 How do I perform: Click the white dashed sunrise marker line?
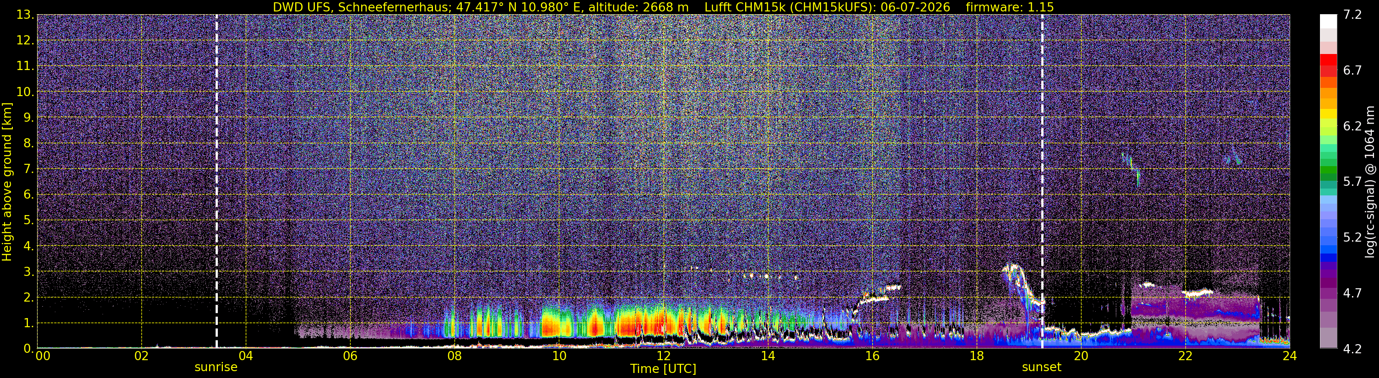(216, 181)
